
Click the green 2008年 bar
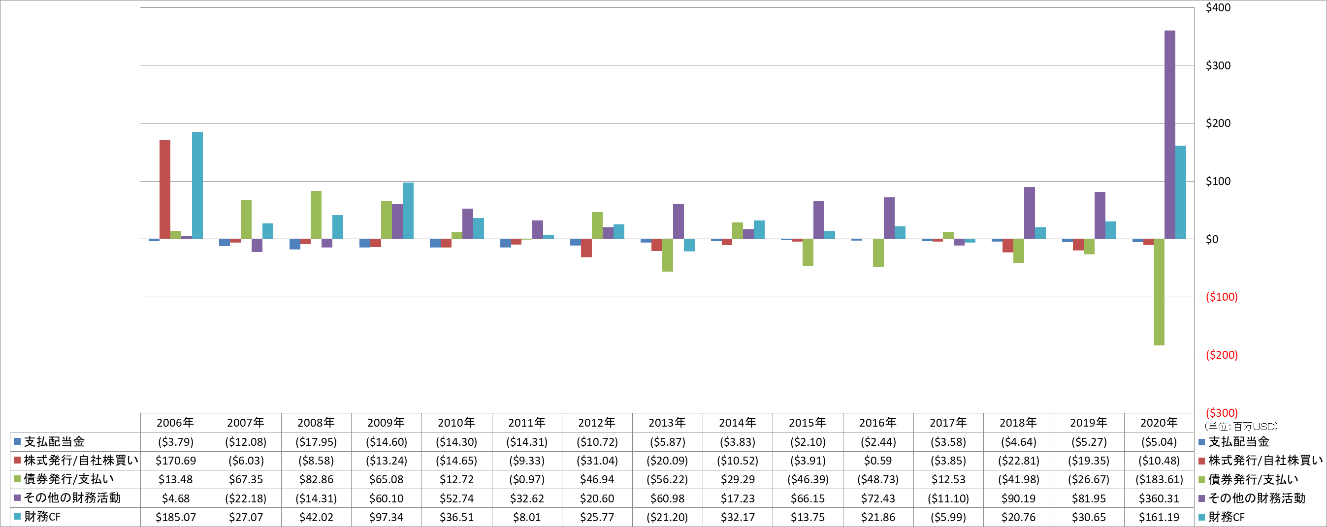(x=316, y=215)
